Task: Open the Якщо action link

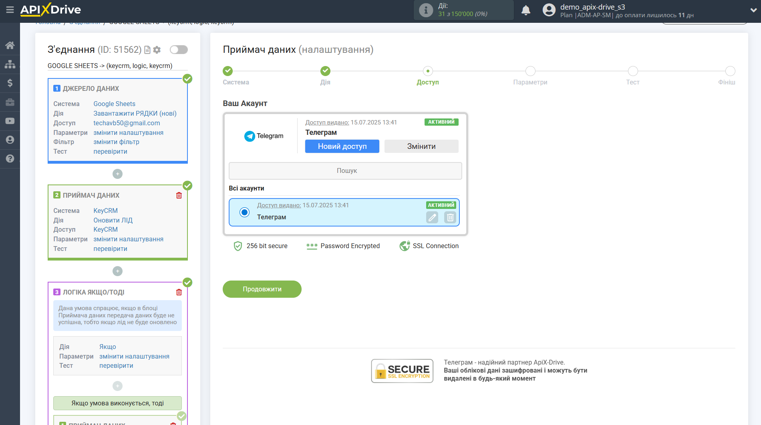Action: (x=107, y=347)
